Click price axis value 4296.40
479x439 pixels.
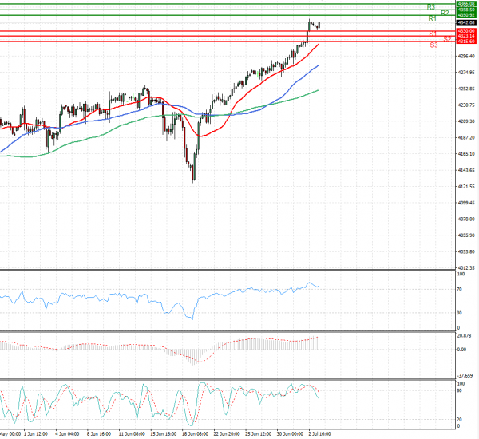click(466, 56)
